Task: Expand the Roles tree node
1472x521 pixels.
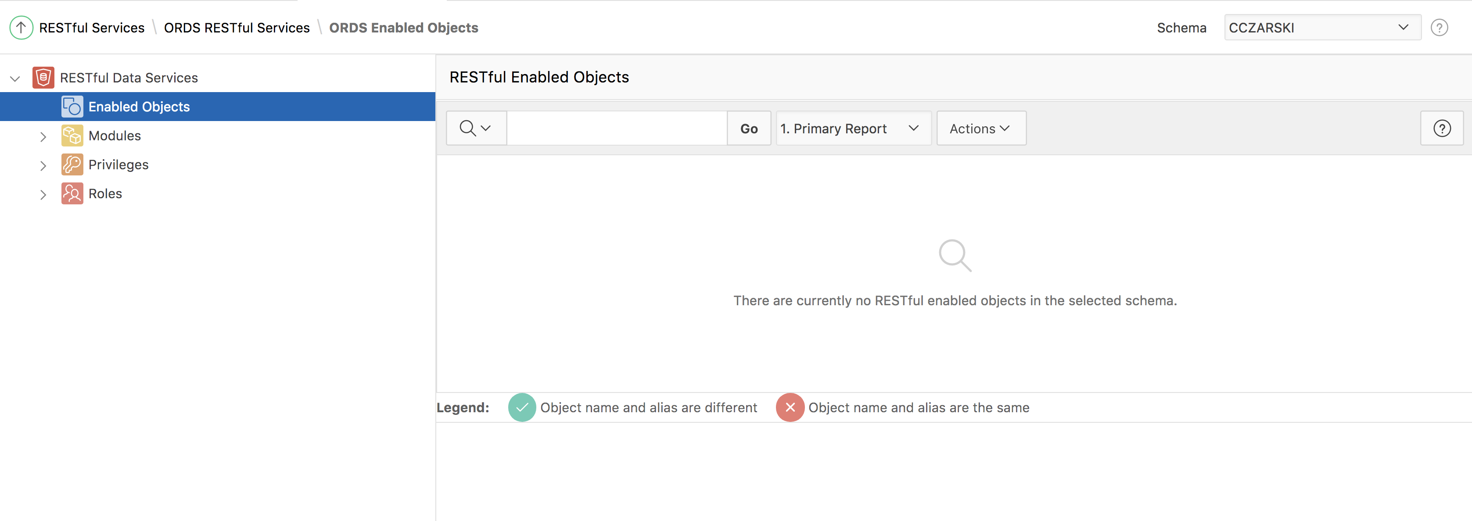Action: [43, 195]
